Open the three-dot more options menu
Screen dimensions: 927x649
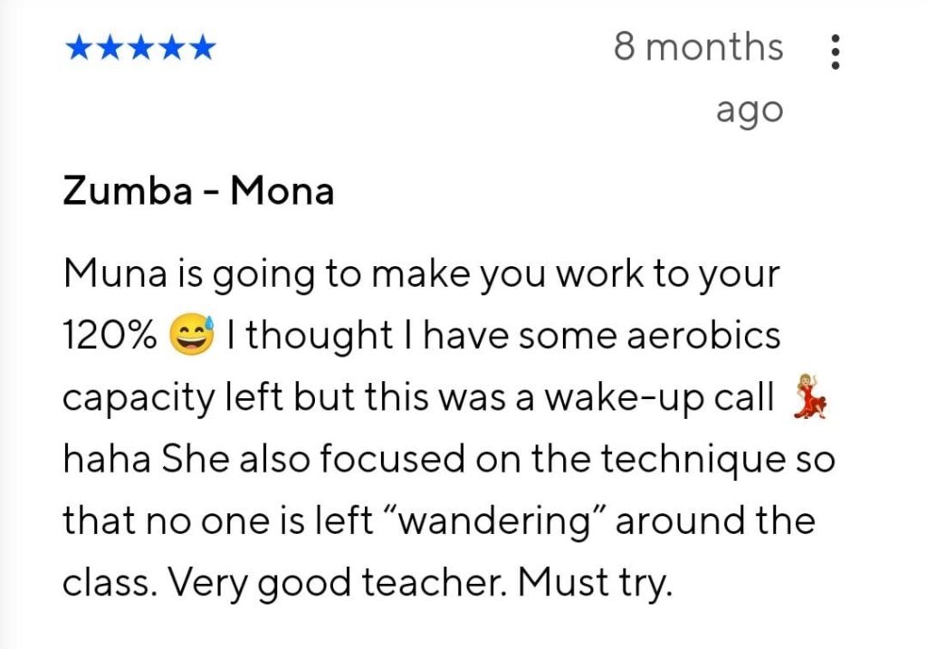[835, 53]
